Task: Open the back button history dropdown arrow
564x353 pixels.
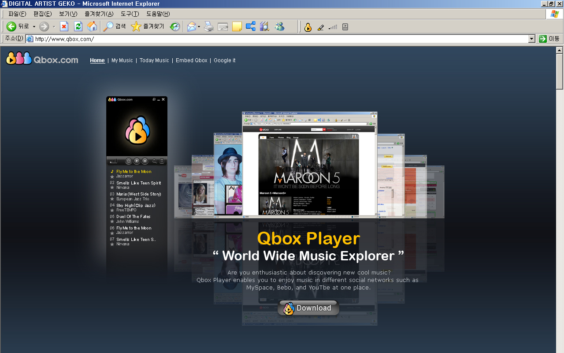Action: click(x=34, y=26)
